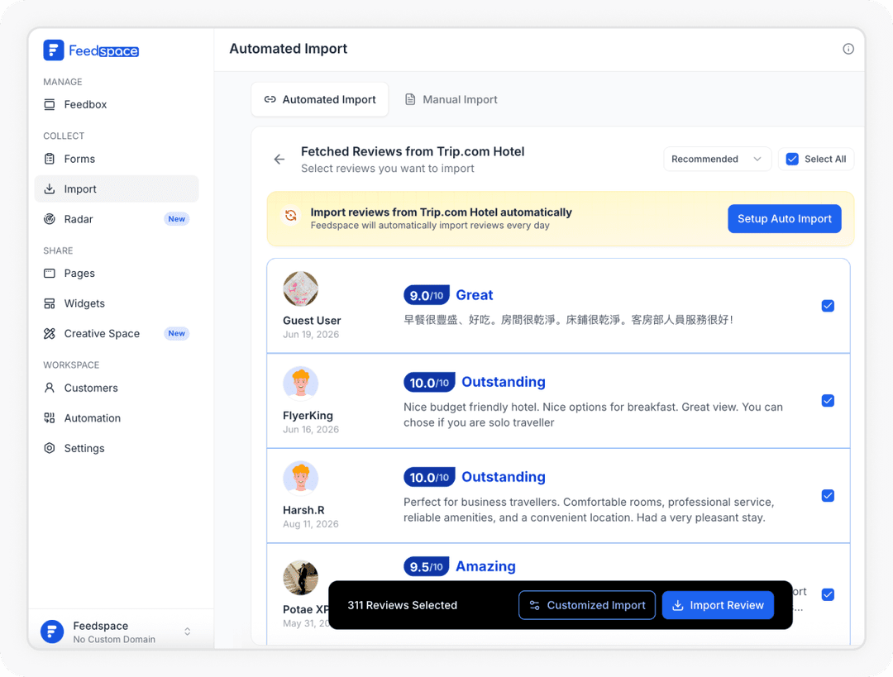Select Import in the sidebar
The height and width of the screenshot is (677, 893).
click(117, 189)
